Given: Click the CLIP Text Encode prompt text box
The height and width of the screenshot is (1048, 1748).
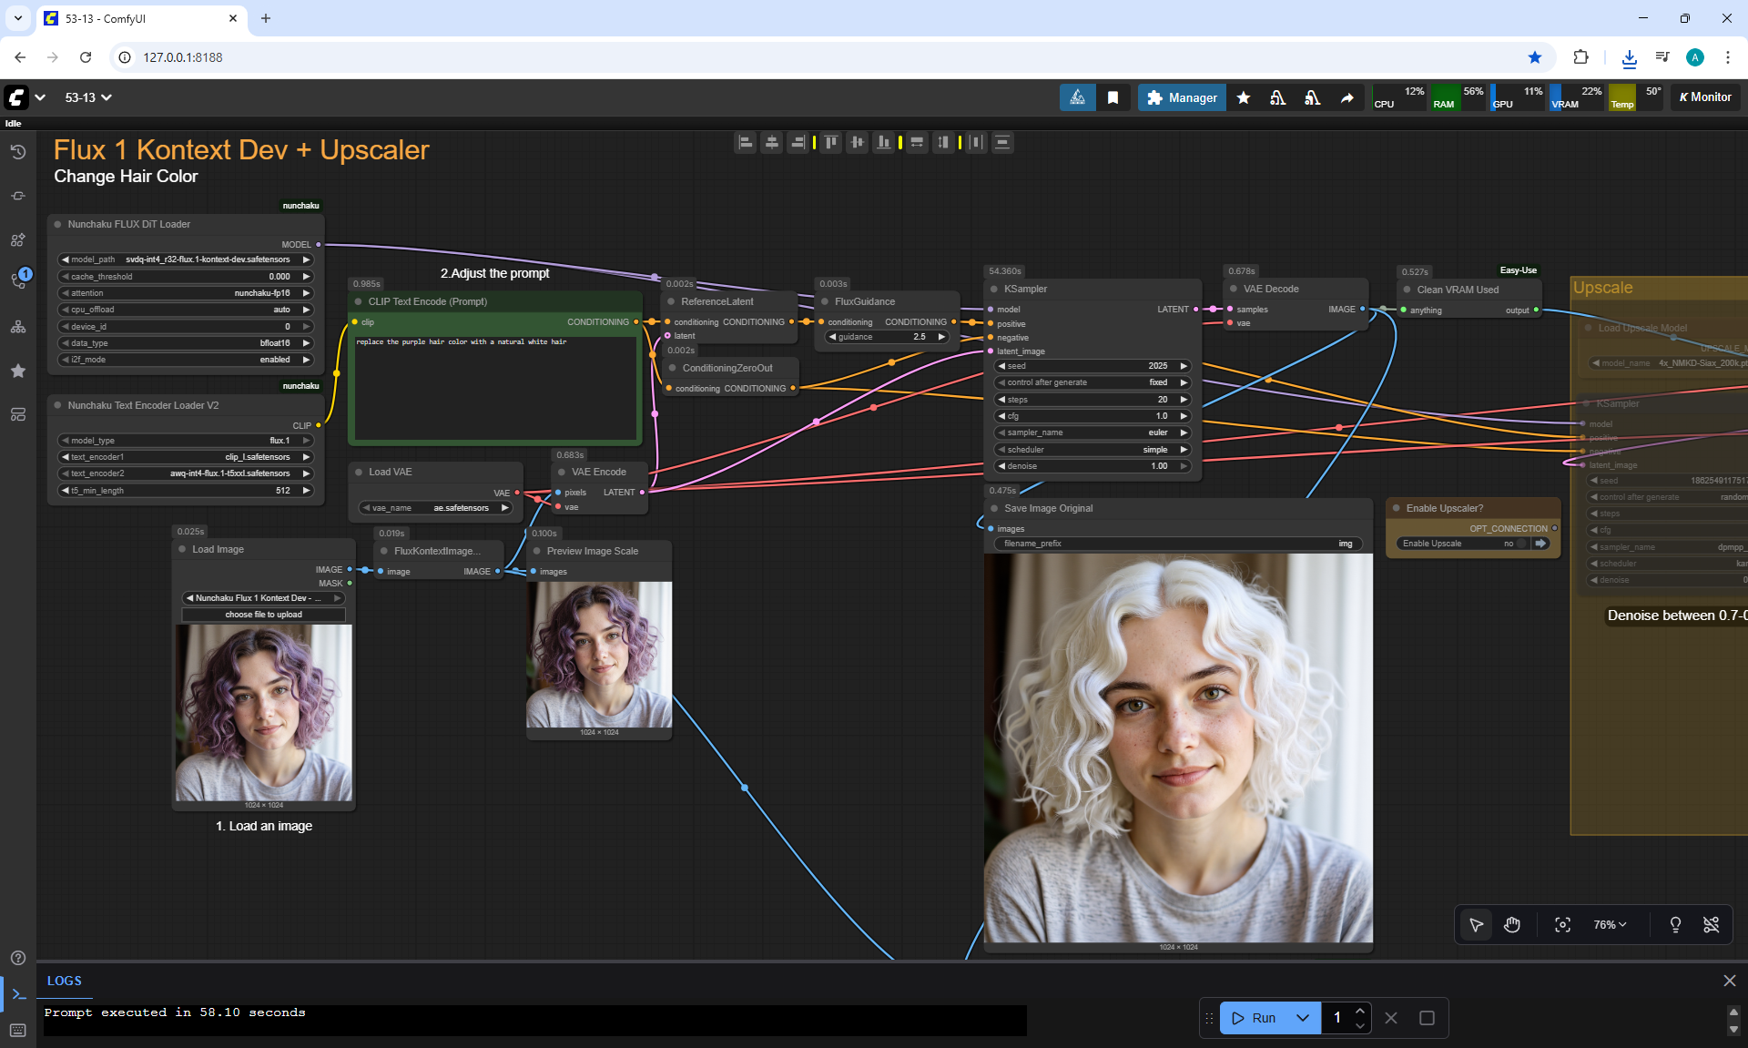Looking at the screenshot, I should [x=495, y=389].
